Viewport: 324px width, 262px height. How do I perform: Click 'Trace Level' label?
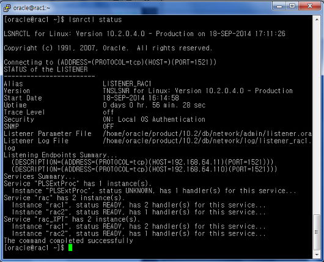click(24, 112)
